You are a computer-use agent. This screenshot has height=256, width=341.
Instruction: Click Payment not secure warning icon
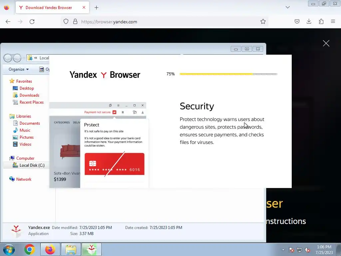coord(115,112)
